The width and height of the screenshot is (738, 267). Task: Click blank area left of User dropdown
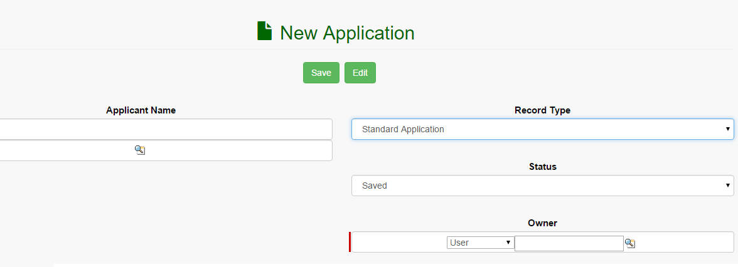398,243
